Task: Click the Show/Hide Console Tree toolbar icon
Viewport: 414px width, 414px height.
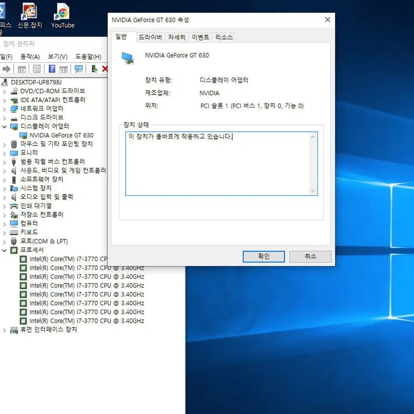Action: point(21,69)
